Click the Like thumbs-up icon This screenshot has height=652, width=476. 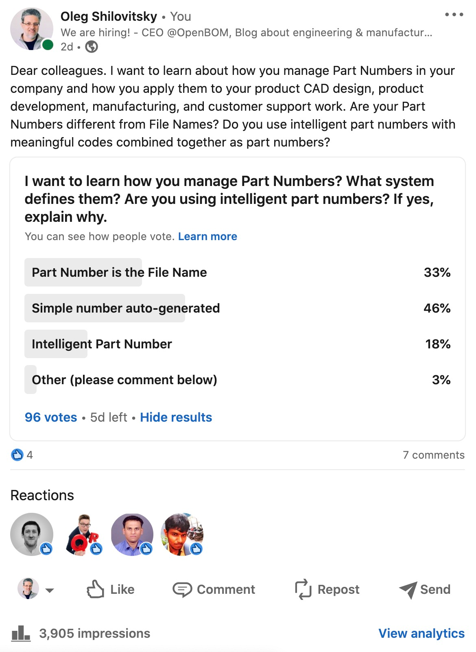[x=96, y=589]
